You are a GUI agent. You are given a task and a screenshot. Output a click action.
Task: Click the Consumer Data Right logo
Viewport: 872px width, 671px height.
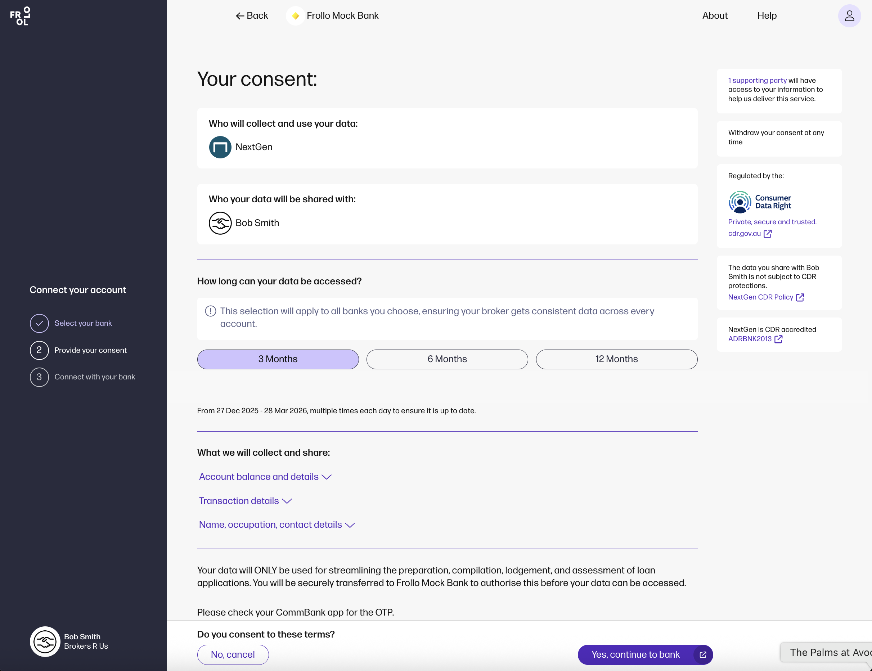point(759,202)
